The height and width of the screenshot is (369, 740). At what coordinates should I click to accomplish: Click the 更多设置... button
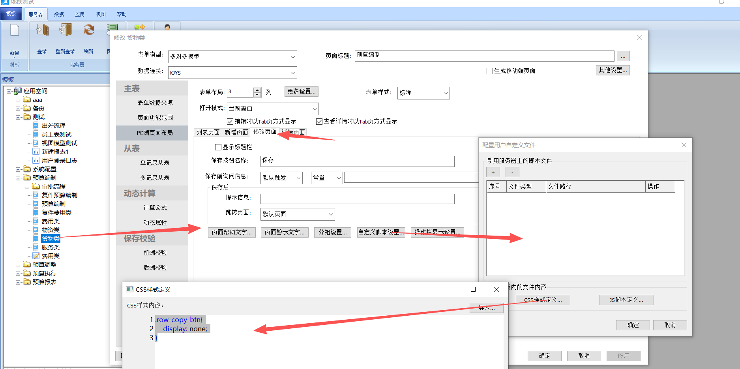(301, 92)
